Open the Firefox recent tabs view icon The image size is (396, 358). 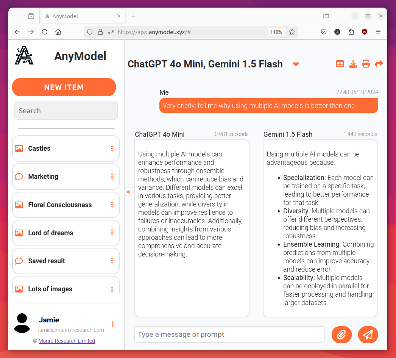click(x=31, y=16)
